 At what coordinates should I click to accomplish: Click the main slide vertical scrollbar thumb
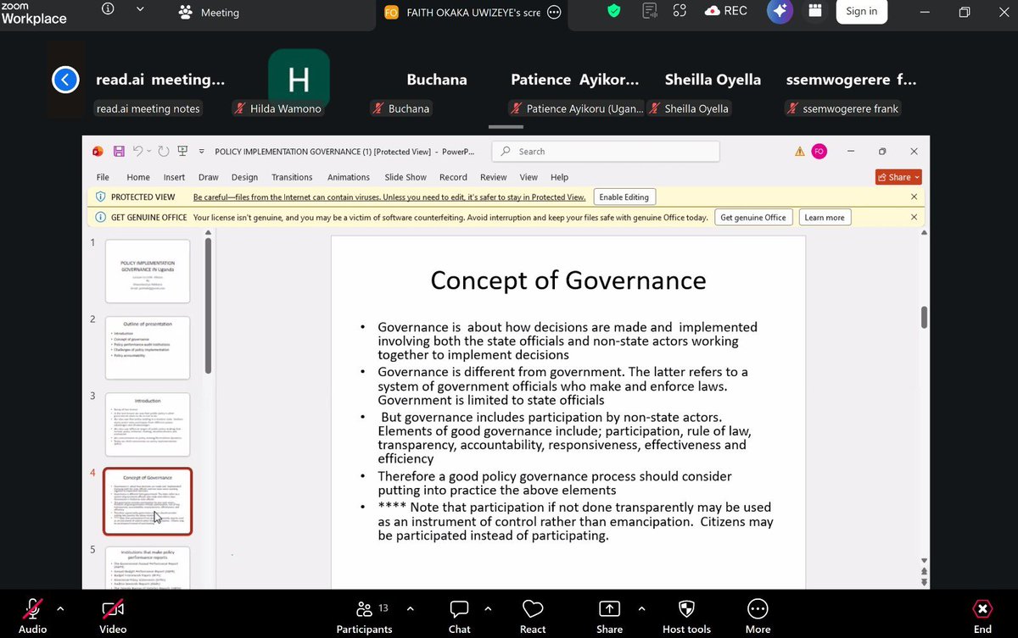tap(924, 317)
